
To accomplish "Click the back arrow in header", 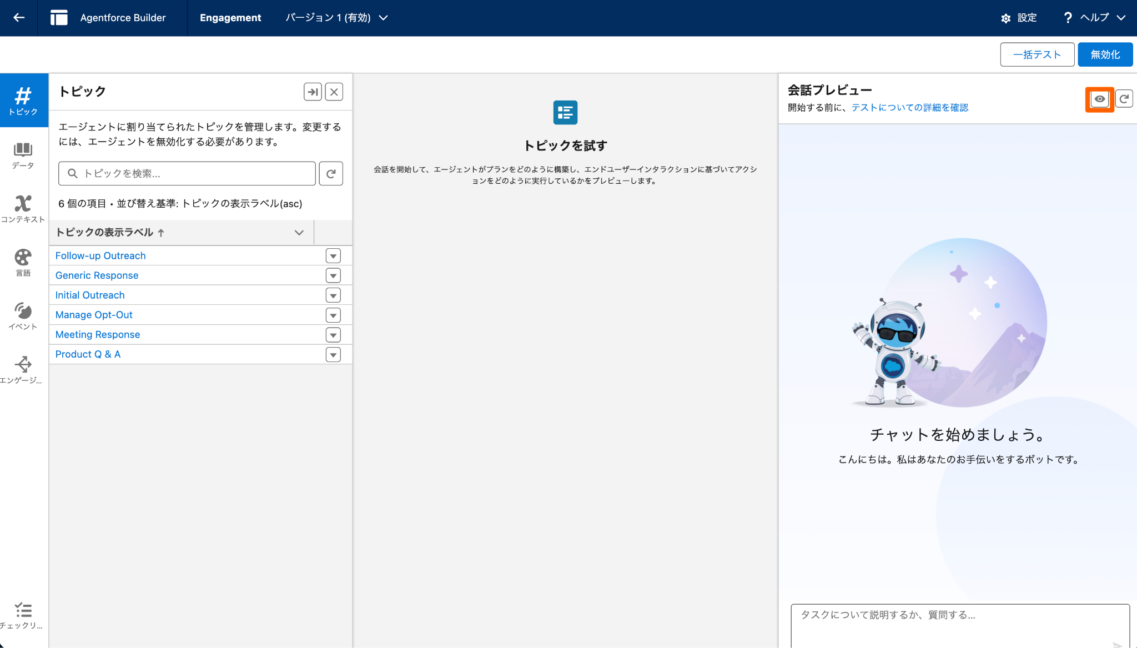I will (x=19, y=18).
